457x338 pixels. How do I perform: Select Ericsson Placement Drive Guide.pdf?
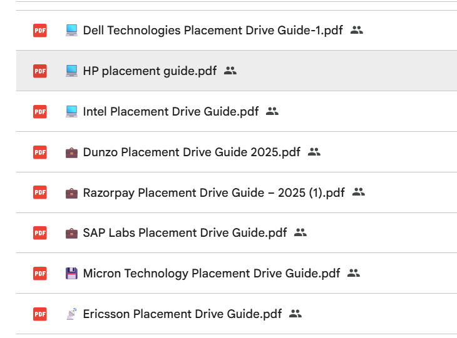[182, 314]
